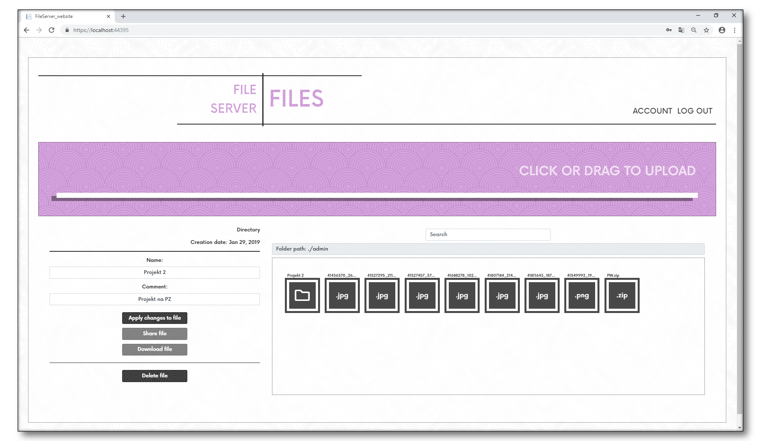Select the 41527457_37 jpg file icon

[x=422, y=295]
